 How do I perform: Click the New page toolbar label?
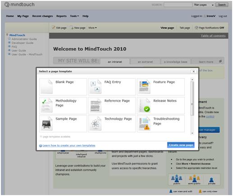point(80,28)
